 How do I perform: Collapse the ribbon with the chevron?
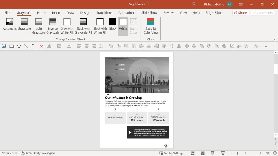click(274, 39)
